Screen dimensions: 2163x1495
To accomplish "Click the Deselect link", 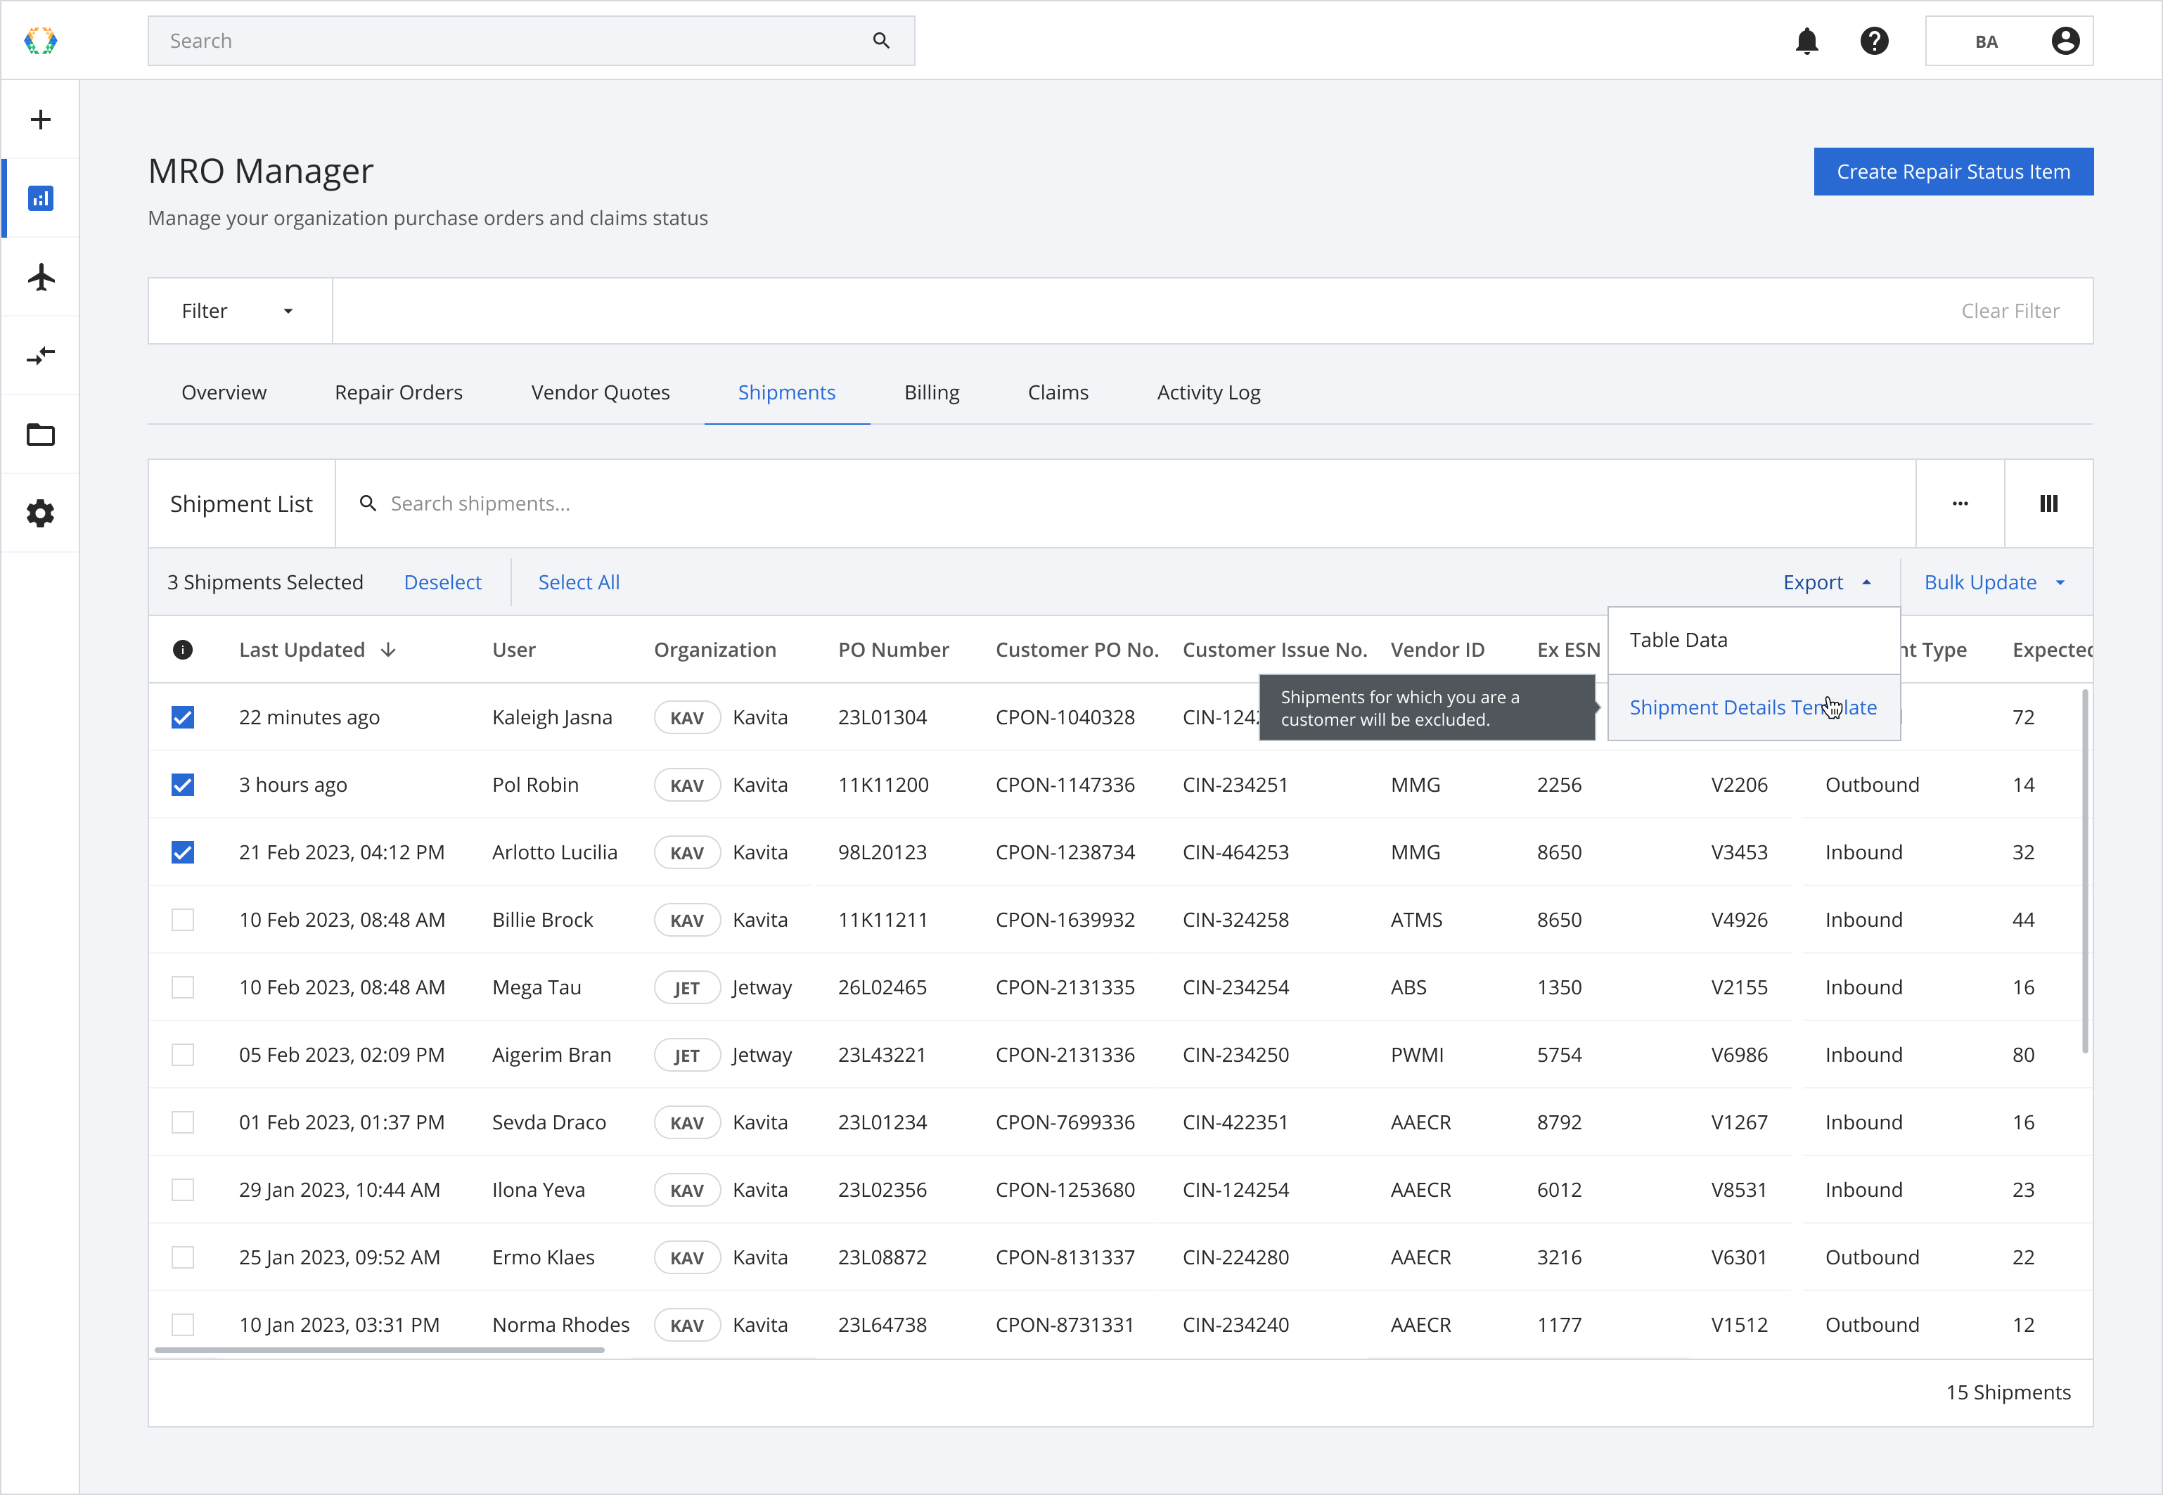I will [442, 582].
